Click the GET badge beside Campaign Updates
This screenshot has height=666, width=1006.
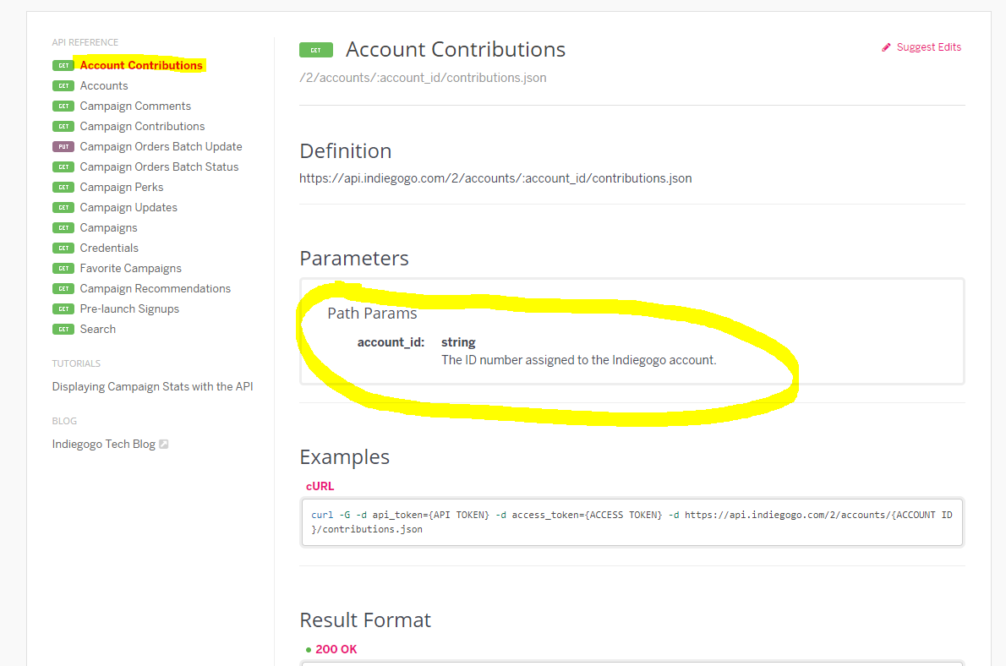click(63, 207)
